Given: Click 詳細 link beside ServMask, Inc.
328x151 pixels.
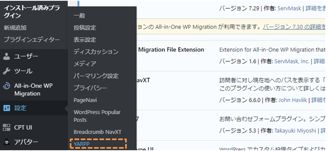Looking at the screenshot, I should 320,61.
